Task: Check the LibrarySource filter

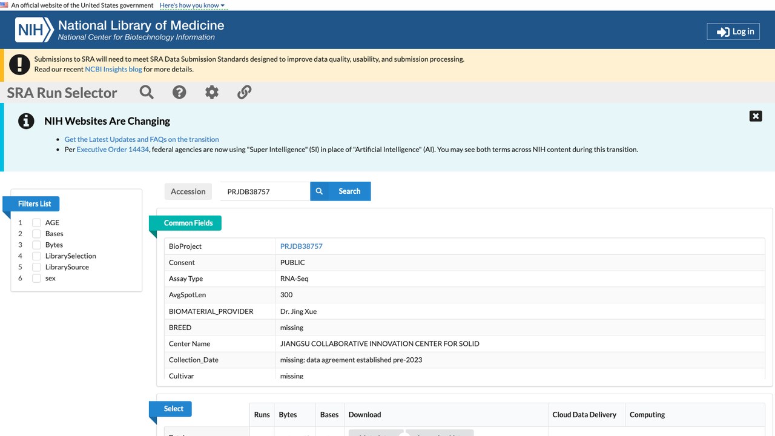Action: click(x=37, y=267)
